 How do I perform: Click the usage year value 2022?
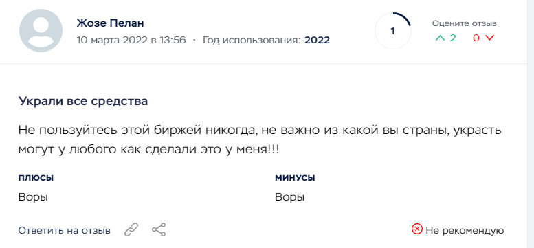click(317, 40)
